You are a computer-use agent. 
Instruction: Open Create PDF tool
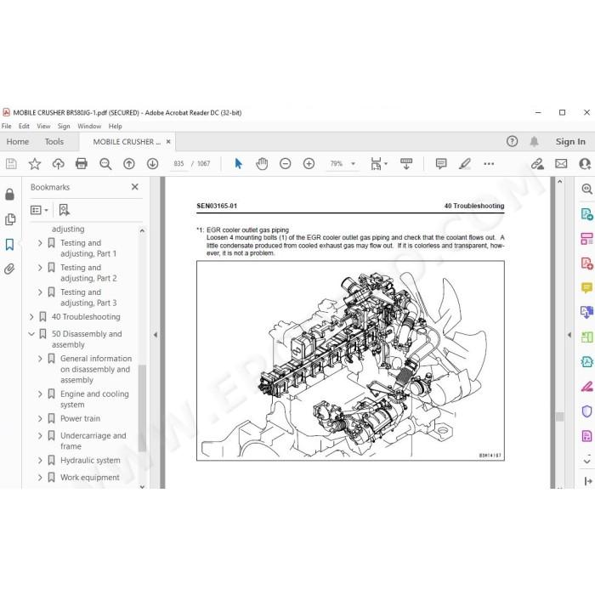(x=586, y=263)
